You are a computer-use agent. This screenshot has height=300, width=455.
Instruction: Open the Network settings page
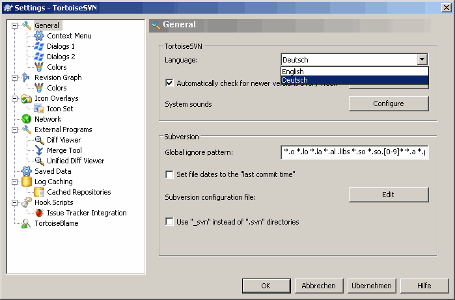pos(48,119)
